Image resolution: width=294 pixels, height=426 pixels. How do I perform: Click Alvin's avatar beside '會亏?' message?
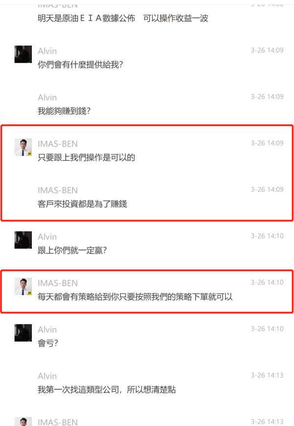point(23,333)
